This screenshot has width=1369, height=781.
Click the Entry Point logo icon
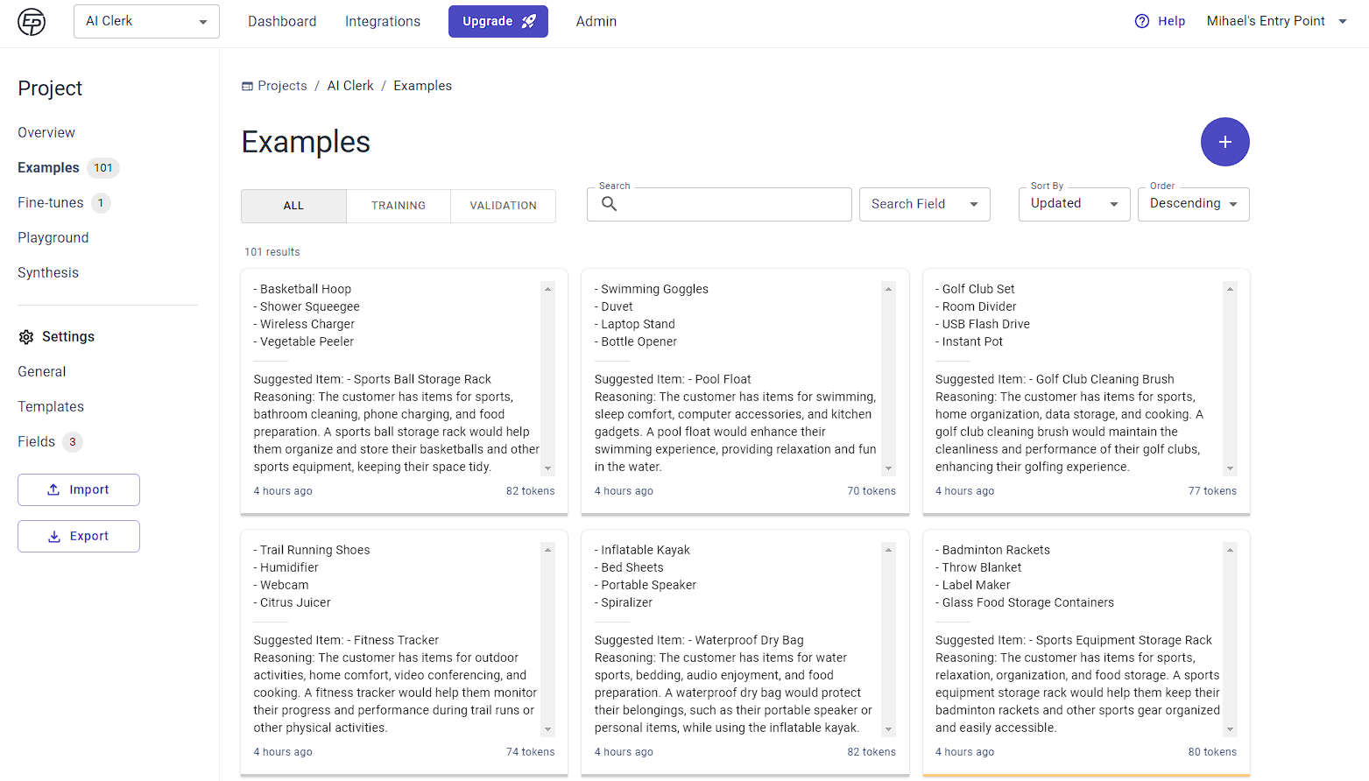coord(32,22)
